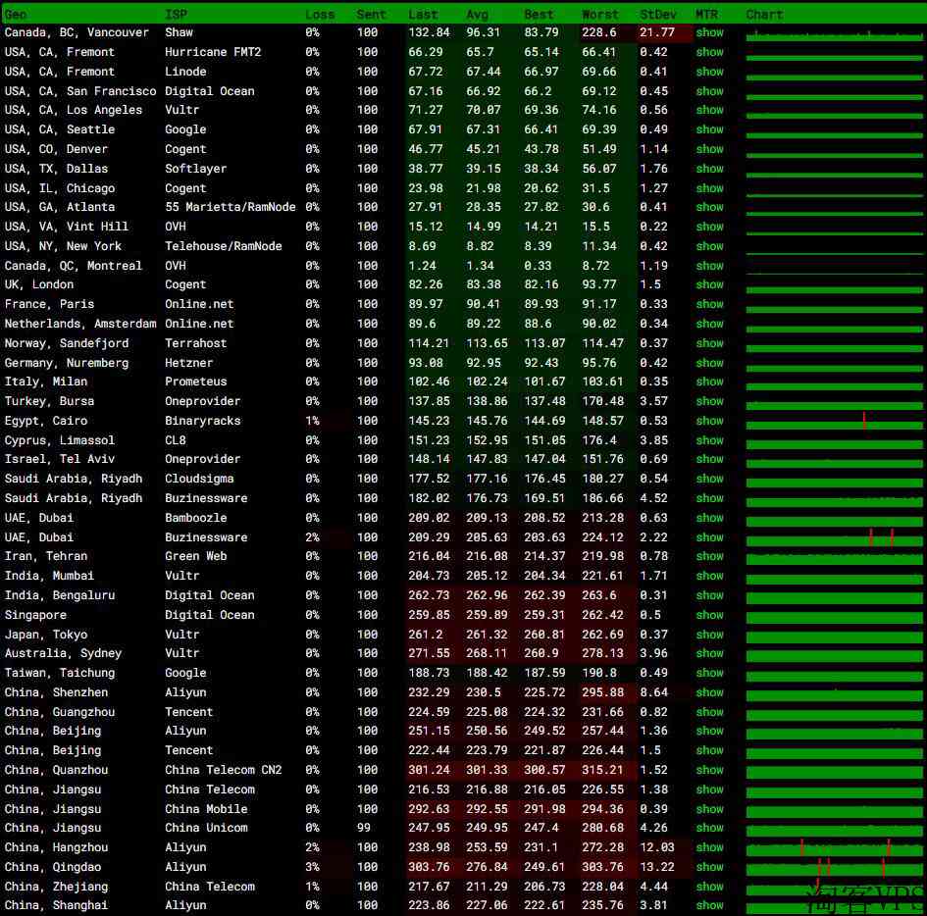Viewport: 927px width, 916px height.
Task: Open MTR for Israel, Tel Aviv
Action: coord(709,459)
